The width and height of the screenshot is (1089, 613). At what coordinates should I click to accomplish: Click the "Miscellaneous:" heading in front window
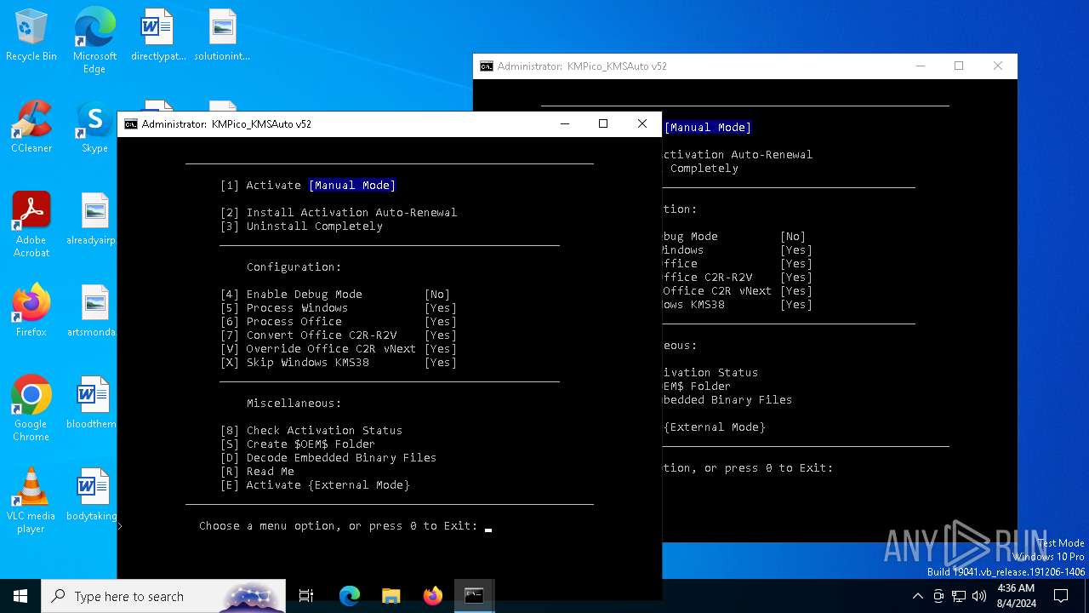pos(294,404)
